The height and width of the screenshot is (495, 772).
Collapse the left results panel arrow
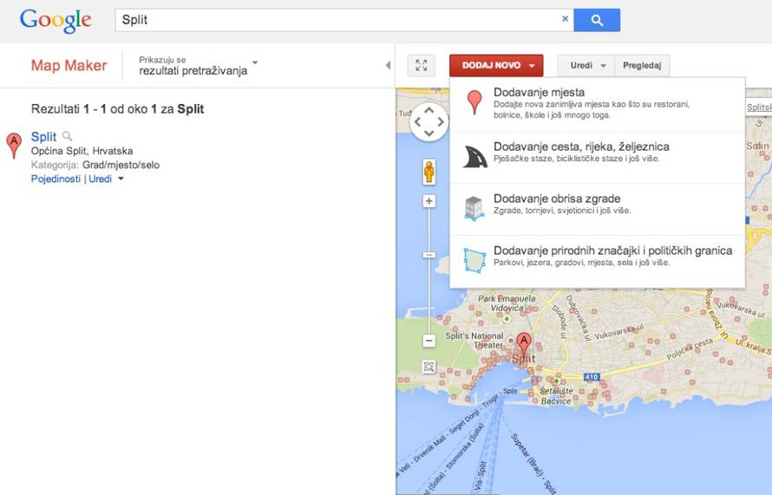[388, 66]
